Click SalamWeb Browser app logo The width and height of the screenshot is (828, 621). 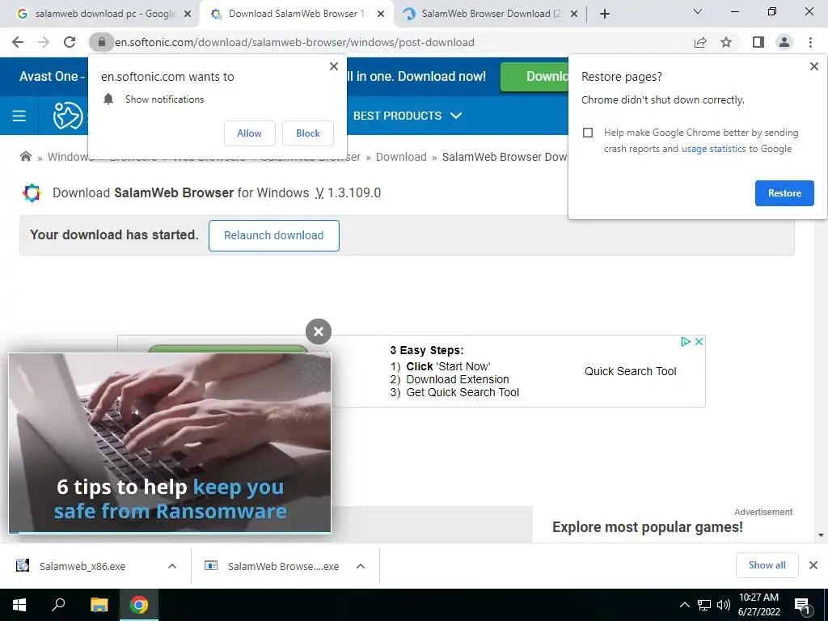[x=32, y=192]
